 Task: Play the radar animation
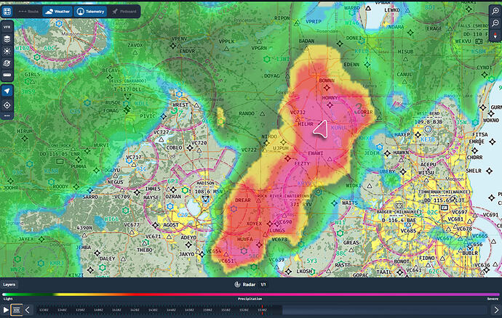point(5,310)
